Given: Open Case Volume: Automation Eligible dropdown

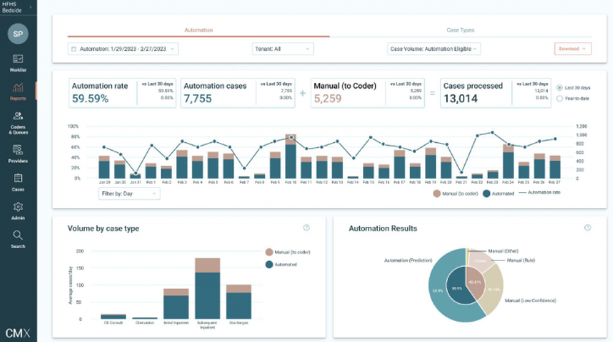Looking at the screenshot, I should (x=434, y=49).
